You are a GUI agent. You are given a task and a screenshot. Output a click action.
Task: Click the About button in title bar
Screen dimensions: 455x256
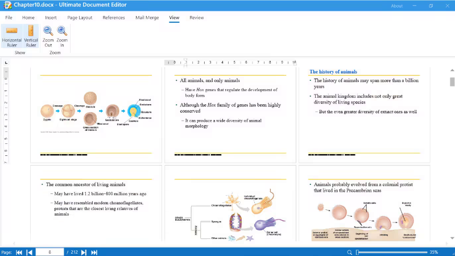tap(396, 6)
